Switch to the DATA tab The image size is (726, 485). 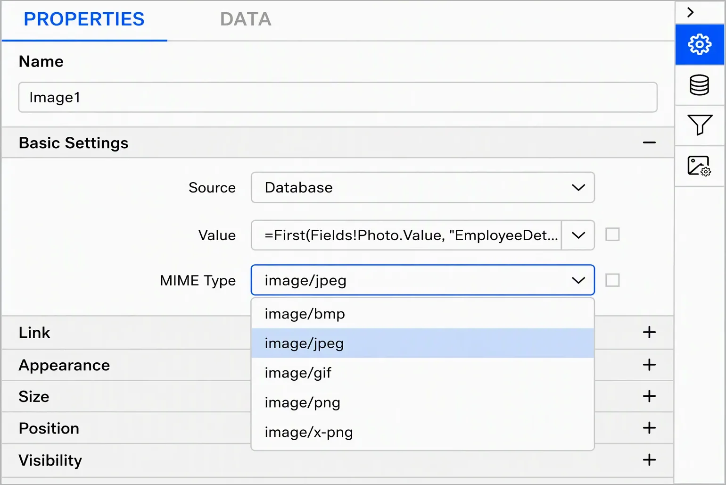point(246,19)
